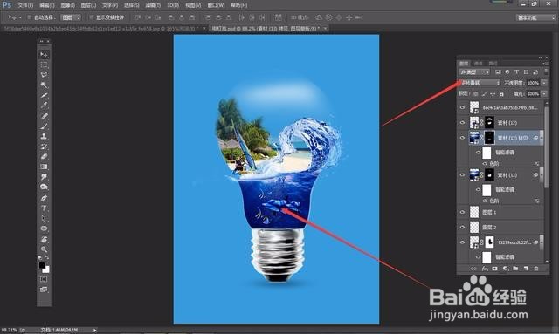Lock all for selected layer
This screenshot has width=559, height=334.
pos(501,94)
